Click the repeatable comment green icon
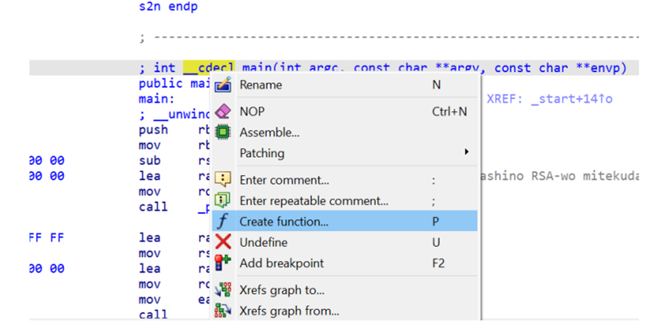 [x=223, y=200]
